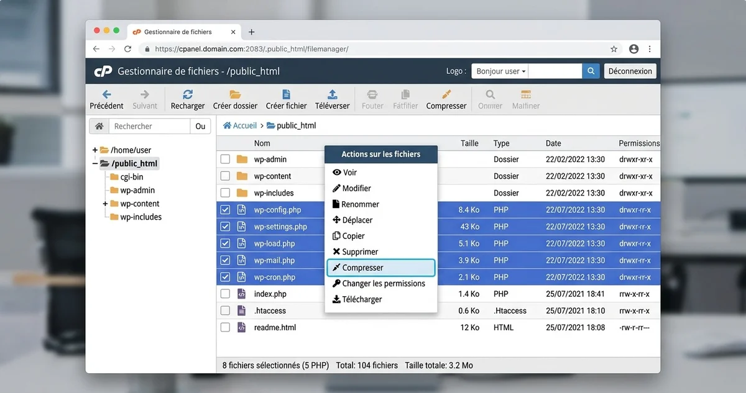746x393 pixels.
Task: Select the Téléverser upload icon
Action: point(333,96)
